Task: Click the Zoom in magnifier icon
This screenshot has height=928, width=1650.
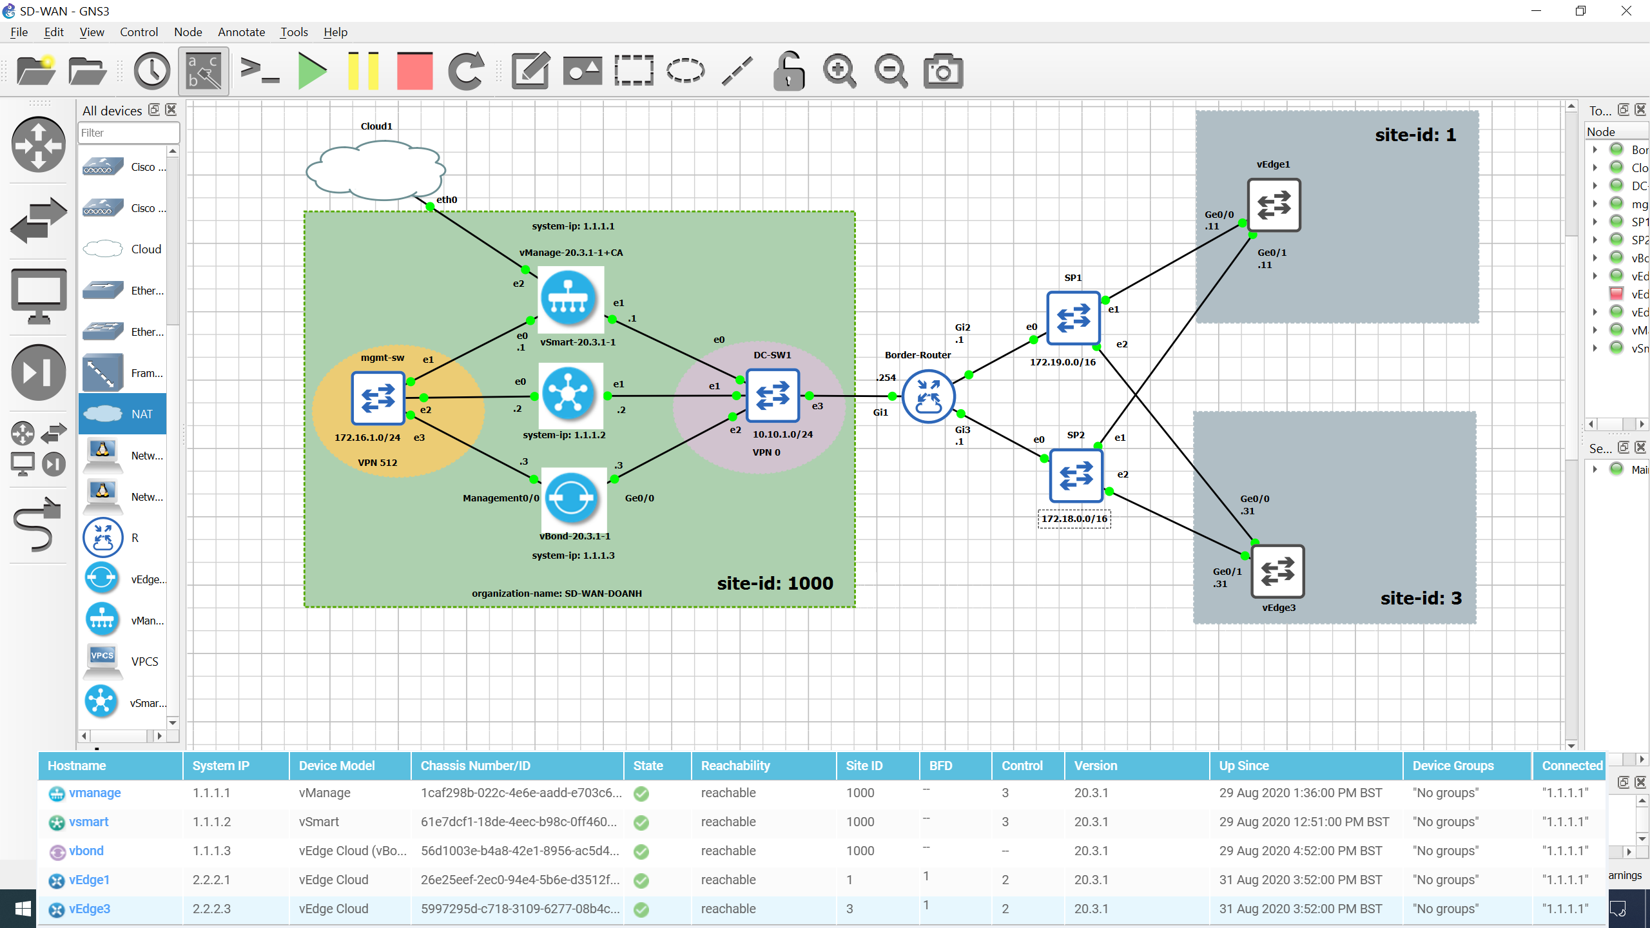Action: point(841,70)
